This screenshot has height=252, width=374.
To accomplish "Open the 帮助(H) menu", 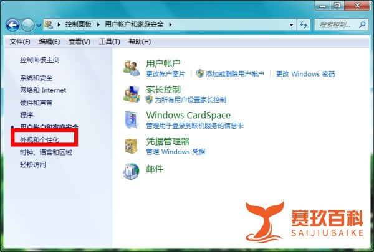I will pyautogui.click(x=140, y=42).
